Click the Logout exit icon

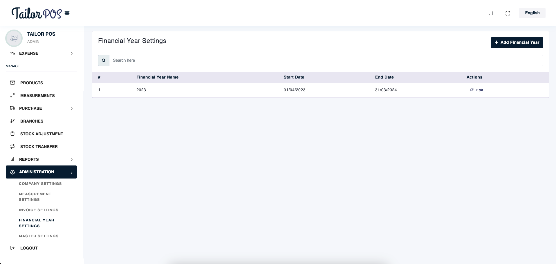[12, 248]
